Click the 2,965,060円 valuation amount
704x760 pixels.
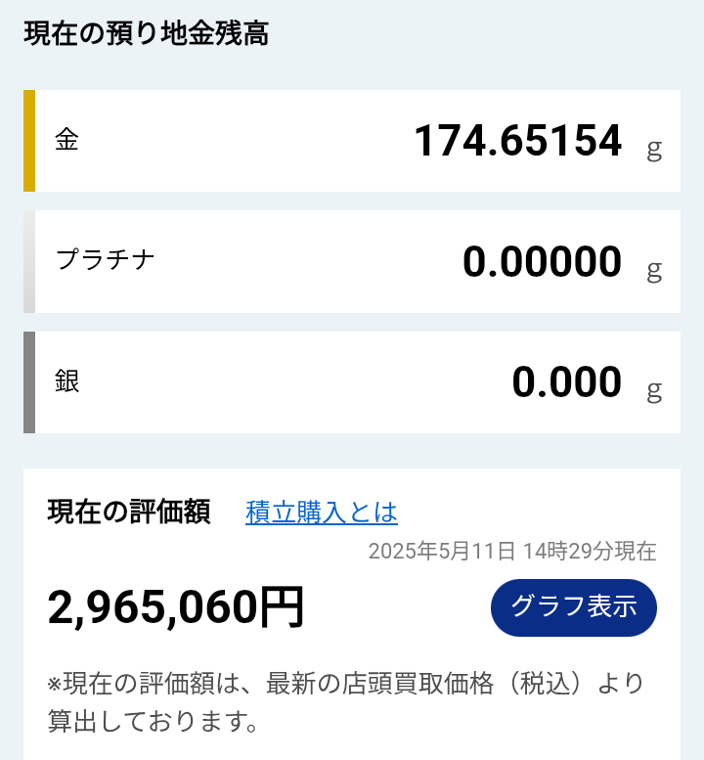[175, 607]
